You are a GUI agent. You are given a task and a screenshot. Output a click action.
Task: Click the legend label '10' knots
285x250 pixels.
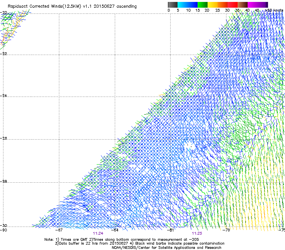tap(188, 10)
